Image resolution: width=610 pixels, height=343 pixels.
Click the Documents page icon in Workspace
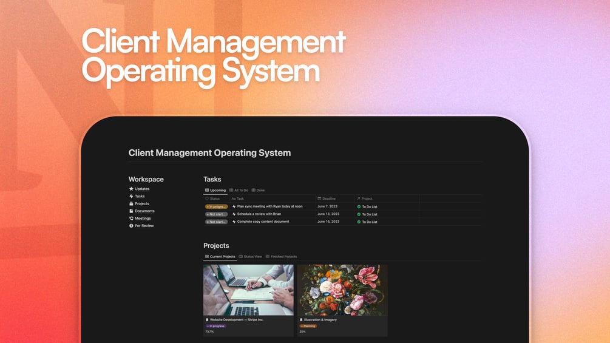(x=131, y=211)
